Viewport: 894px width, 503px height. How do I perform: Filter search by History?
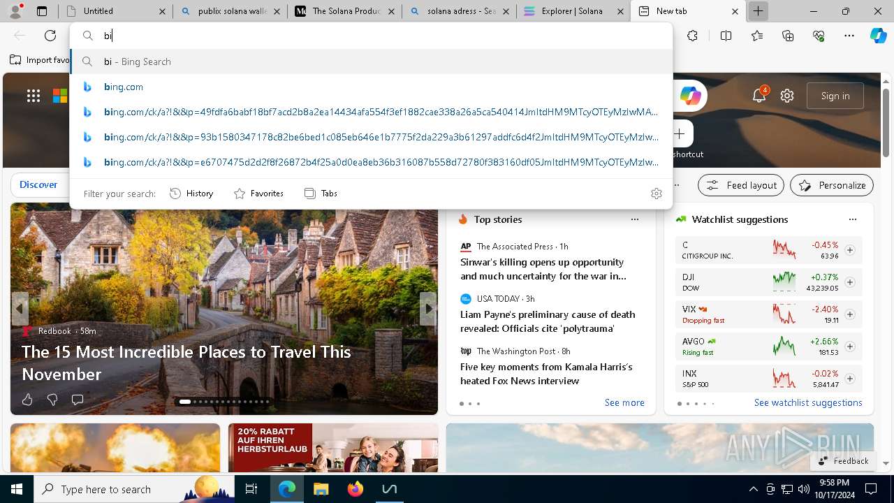(191, 194)
